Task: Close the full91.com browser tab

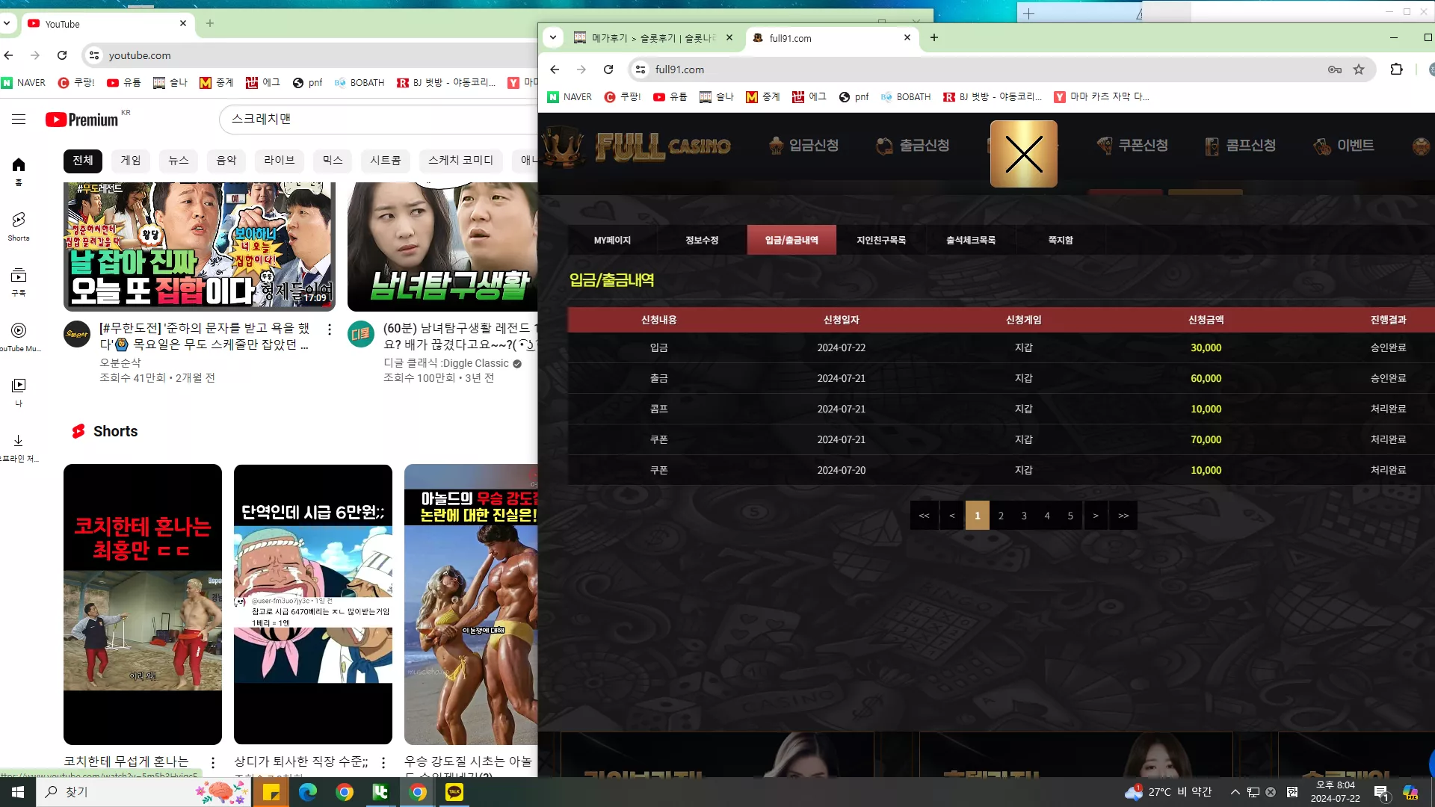Action: [x=907, y=37]
